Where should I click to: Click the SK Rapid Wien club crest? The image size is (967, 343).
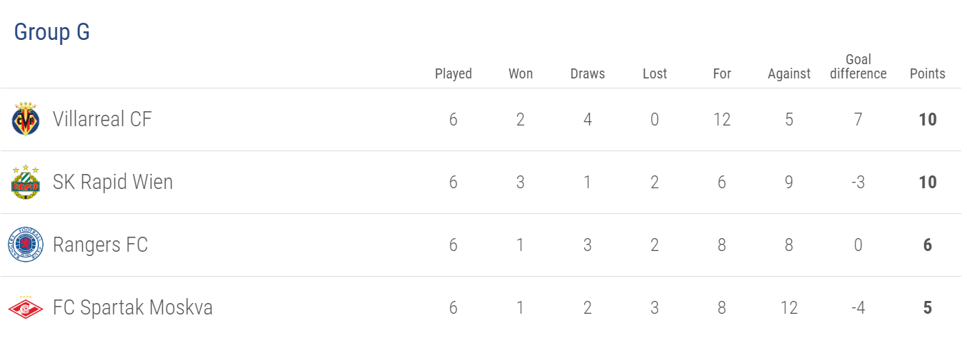(x=26, y=182)
